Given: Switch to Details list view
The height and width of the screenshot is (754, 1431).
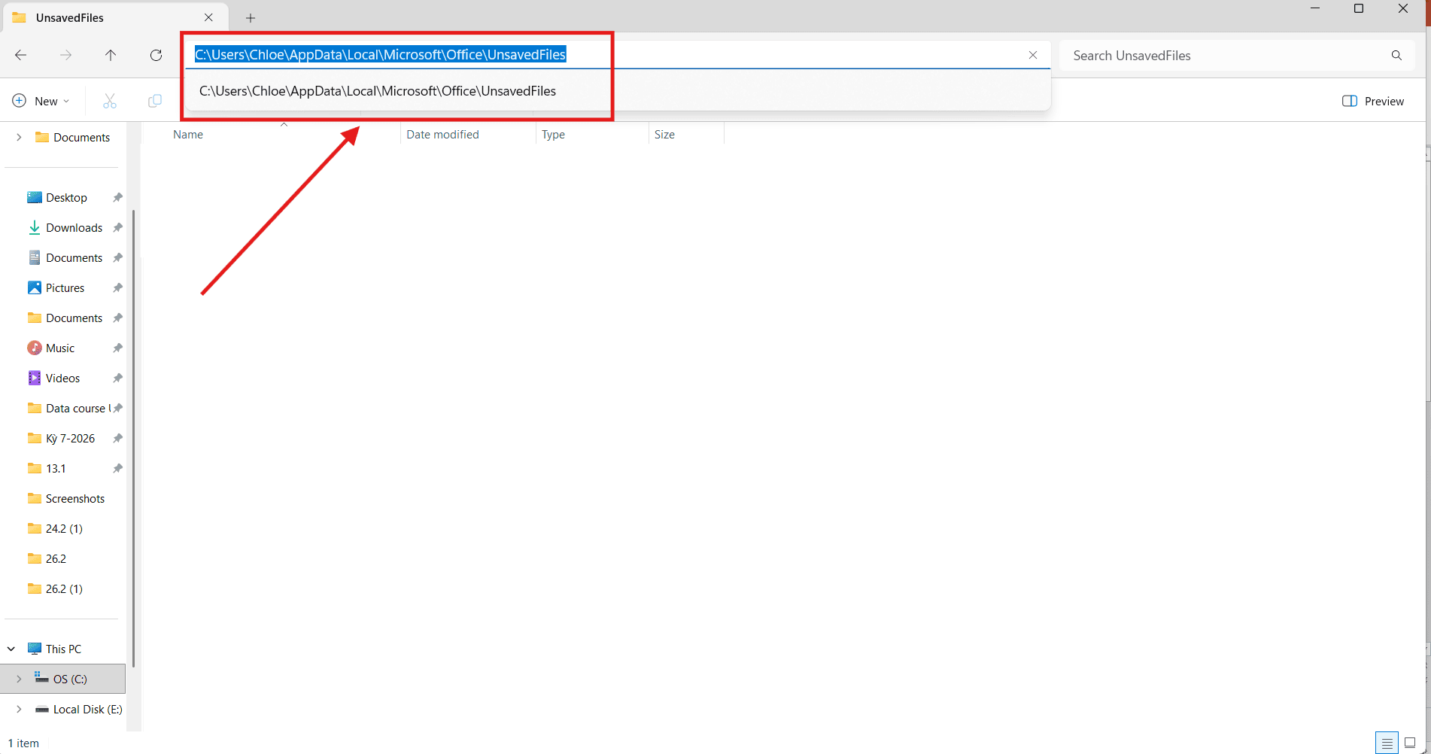Looking at the screenshot, I should (1387, 743).
